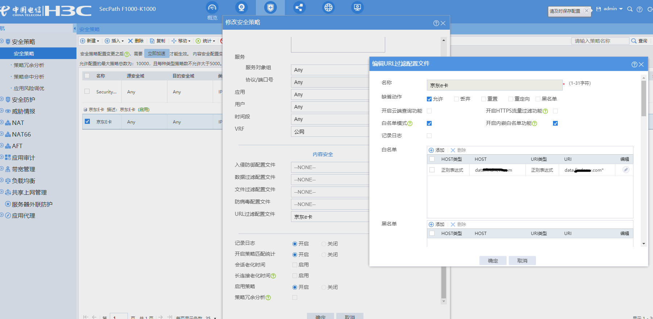Click the URL filter dialog vertical scrollbar
Image resolution: width=653 pixels, height=319 pixels.
[644, 98]
